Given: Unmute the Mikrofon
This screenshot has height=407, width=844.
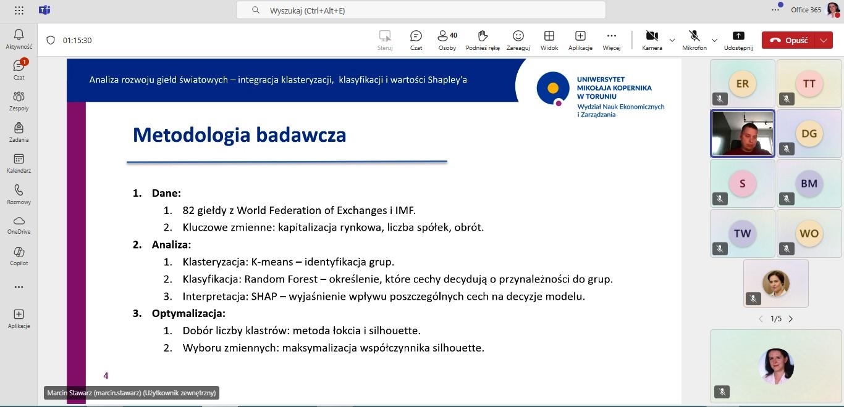Looking at the screenshot, I should (x=694, y=39).
